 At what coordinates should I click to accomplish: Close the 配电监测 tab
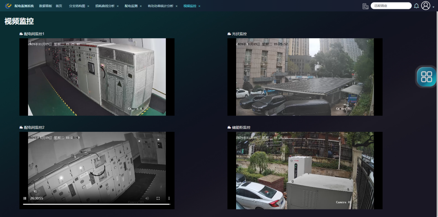pos(141,6)
